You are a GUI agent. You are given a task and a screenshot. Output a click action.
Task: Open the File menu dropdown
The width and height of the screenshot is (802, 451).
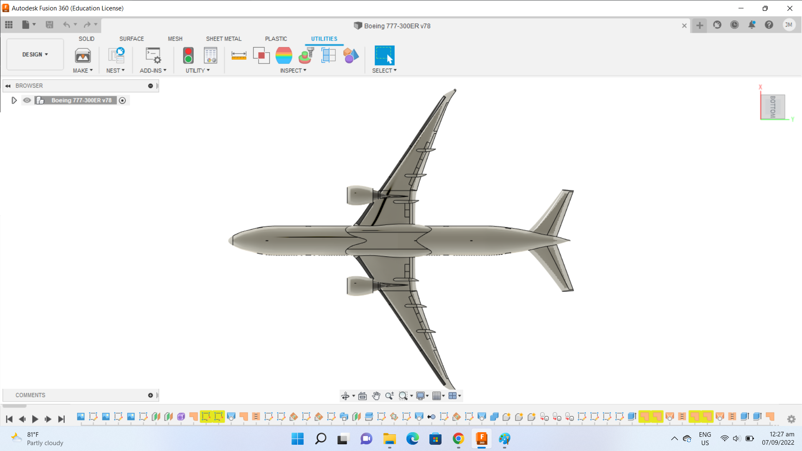pos(29,25)
